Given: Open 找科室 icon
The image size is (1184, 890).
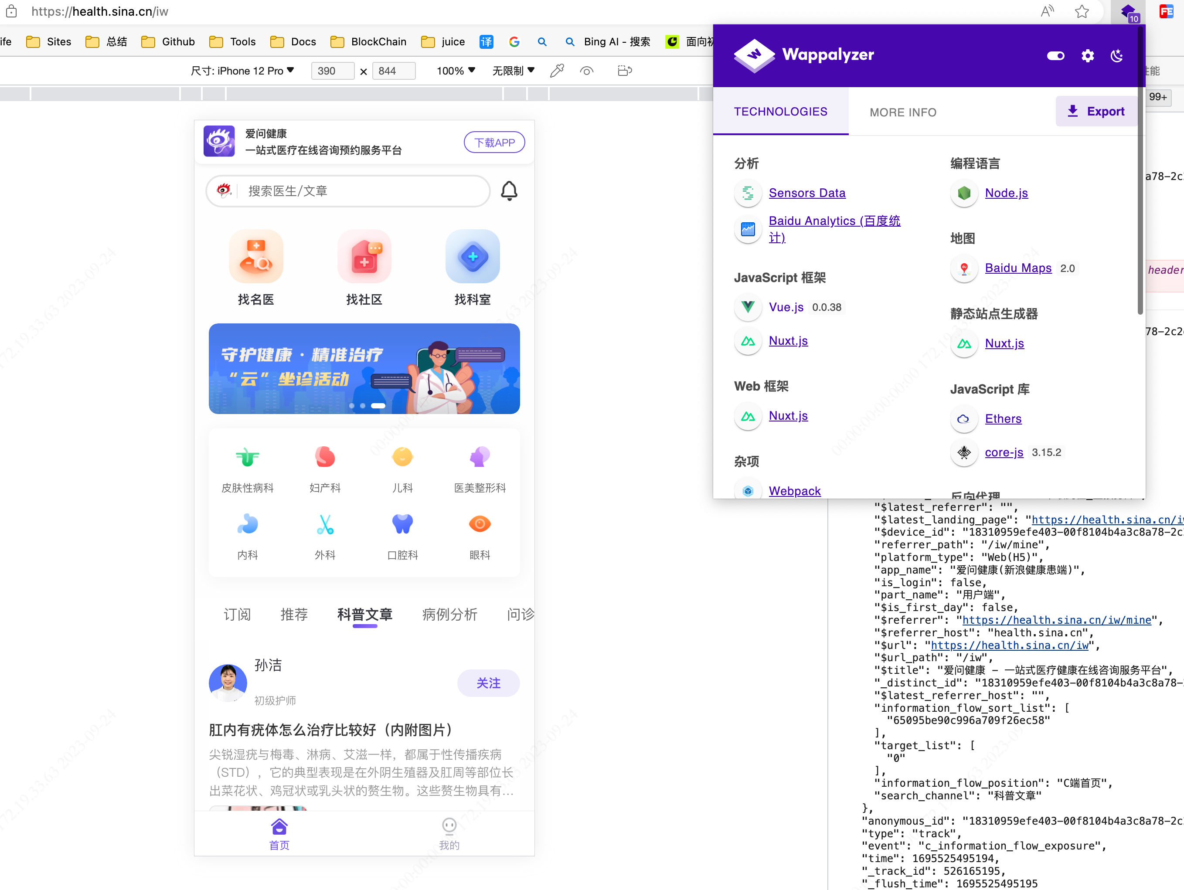Looking at the screenshot, I should tap(472, 257).
